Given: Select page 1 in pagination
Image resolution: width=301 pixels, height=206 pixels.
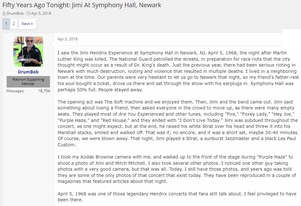Looking at the screenshot, I should click(6, 24).
